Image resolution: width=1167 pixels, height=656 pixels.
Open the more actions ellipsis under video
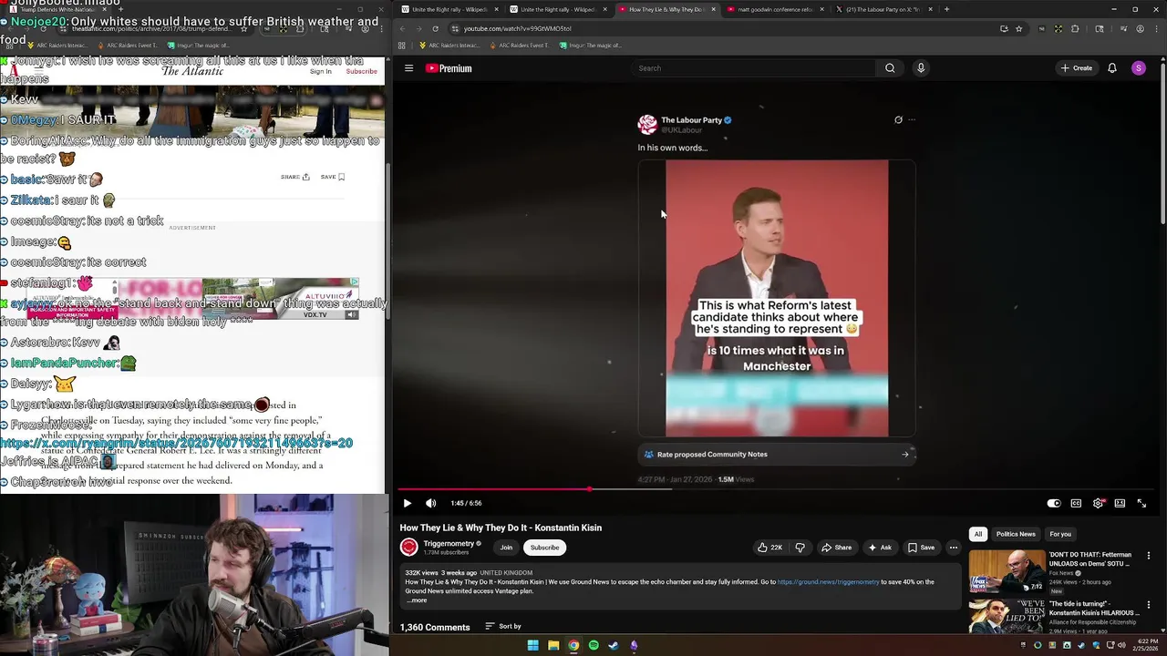tap(953, 548)
